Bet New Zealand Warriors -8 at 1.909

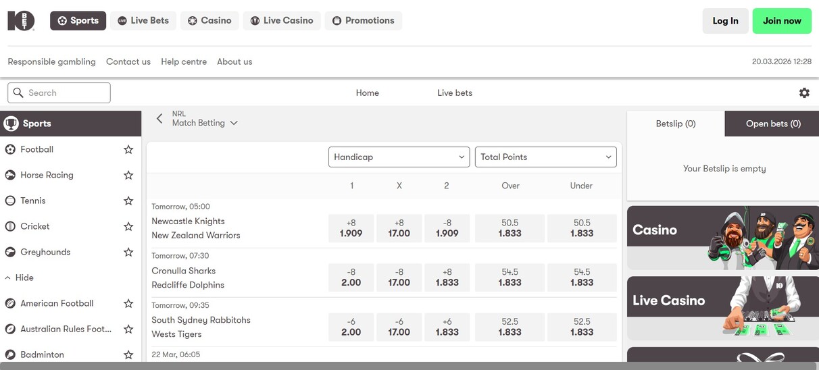[447, 228]
